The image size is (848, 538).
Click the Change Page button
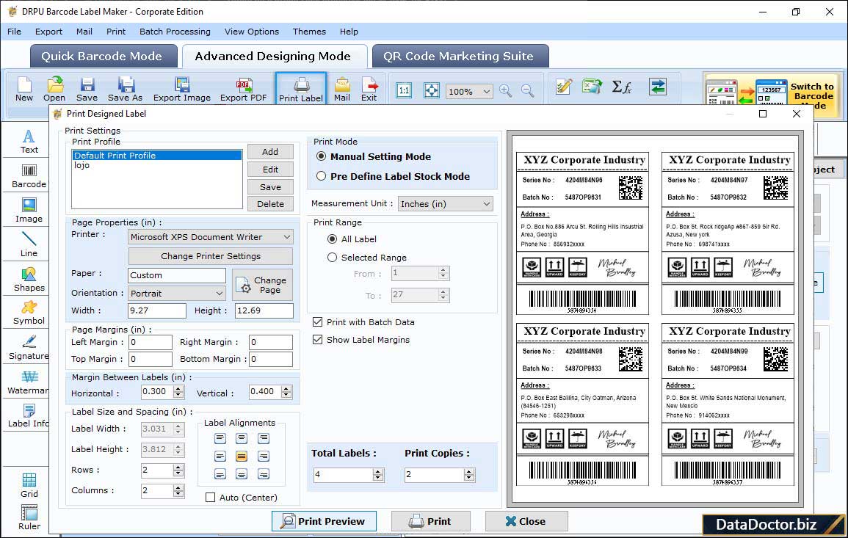coord(262,284)
